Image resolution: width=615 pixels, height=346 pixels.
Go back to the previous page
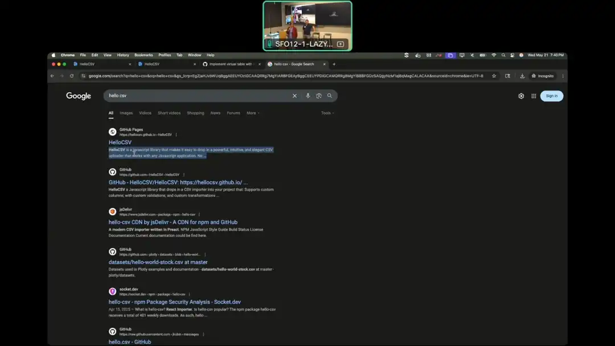click(x=52, y=76)
